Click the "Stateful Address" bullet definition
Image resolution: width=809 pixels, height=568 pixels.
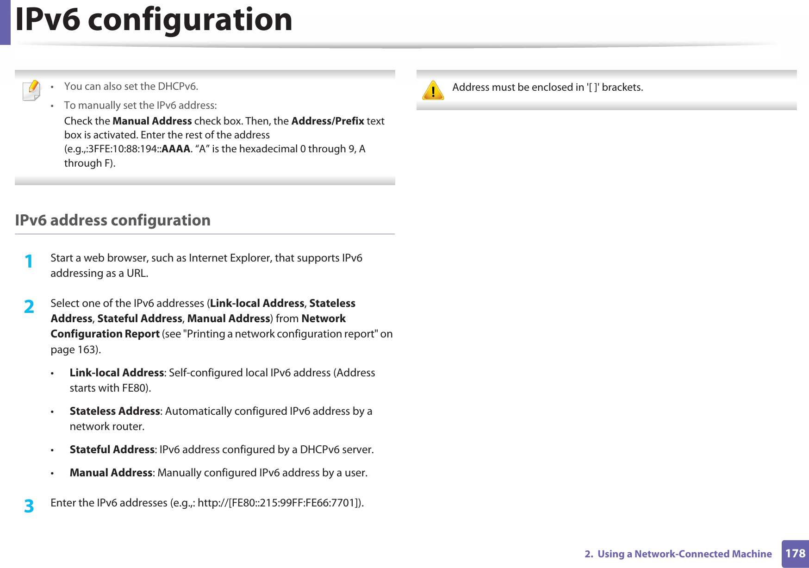pos(222,449)
